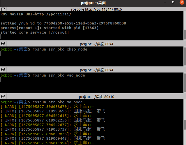The image size is (186, 145).
Task: Click scrollbar of the yao_node pane
Action: click(x=185, y=83)
